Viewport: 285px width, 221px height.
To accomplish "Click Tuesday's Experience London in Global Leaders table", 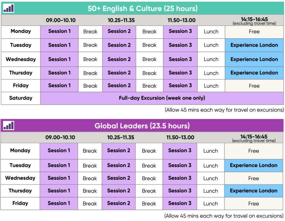I will tap(253, 165).
